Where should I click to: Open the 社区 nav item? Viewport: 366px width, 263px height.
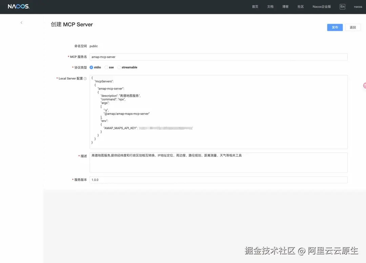coord(301,7)
